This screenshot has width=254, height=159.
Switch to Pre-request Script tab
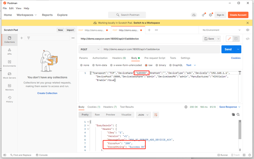(155, 58)
